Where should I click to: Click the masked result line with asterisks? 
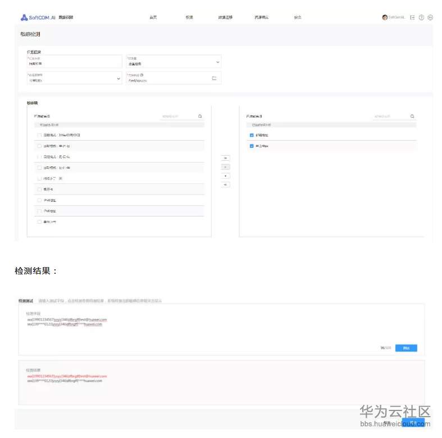click(x=65, y=381)
